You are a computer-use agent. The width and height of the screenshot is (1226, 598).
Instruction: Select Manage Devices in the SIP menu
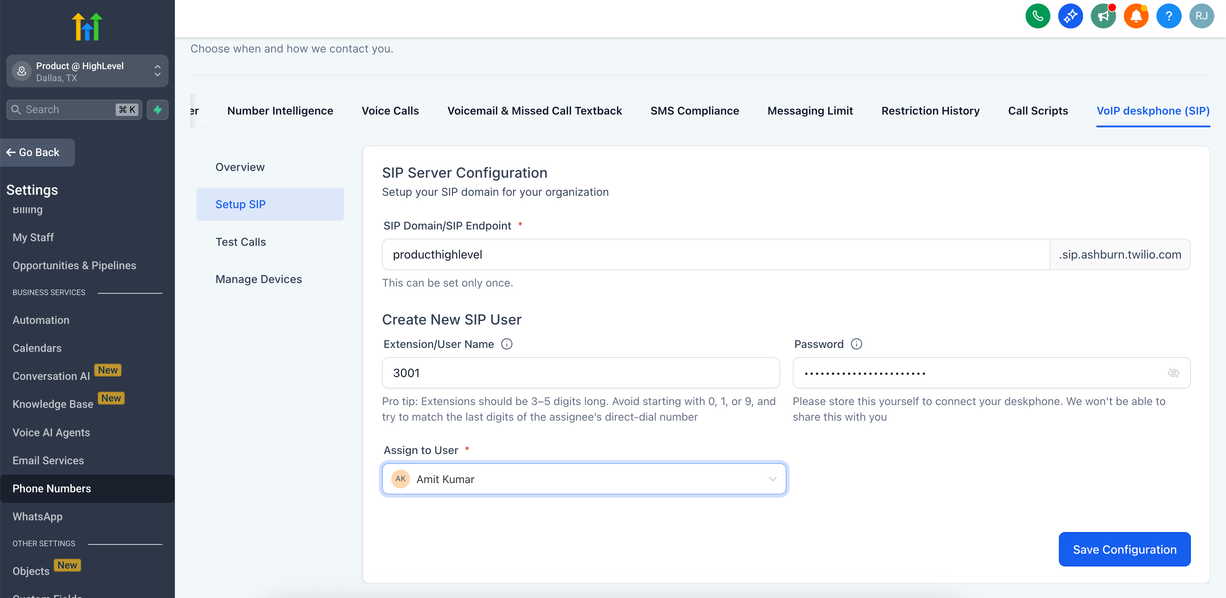coord(258,279)
